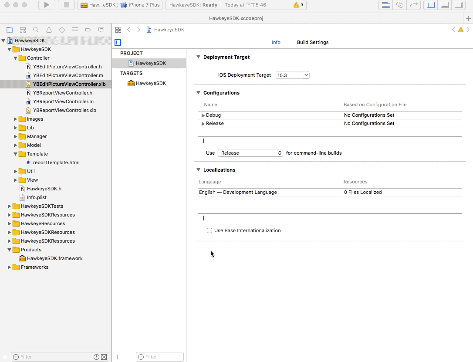
Task: Open HawkeyeSDK.h header file
Action: [44, 189]
